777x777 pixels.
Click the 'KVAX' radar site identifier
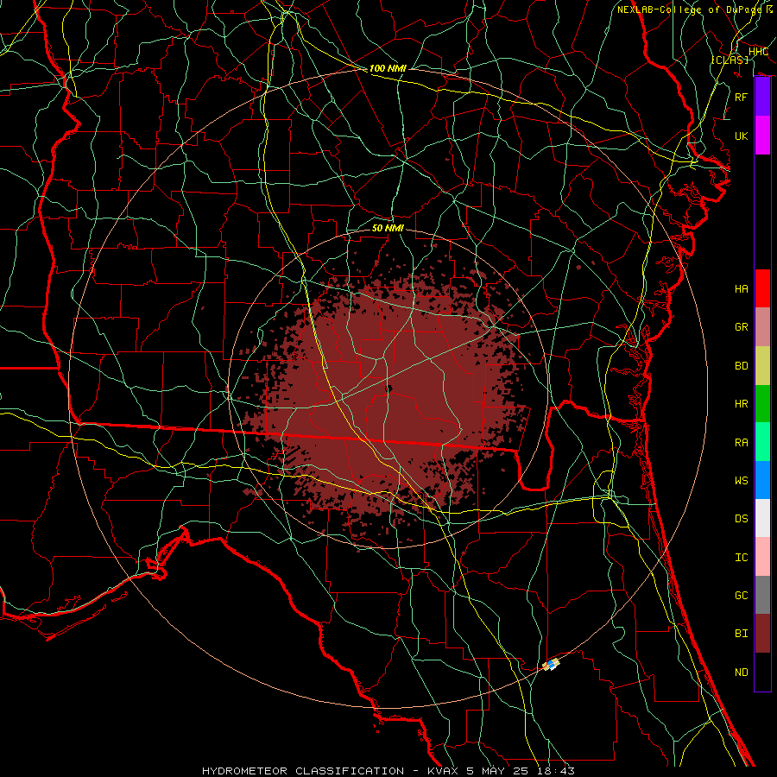441,771
